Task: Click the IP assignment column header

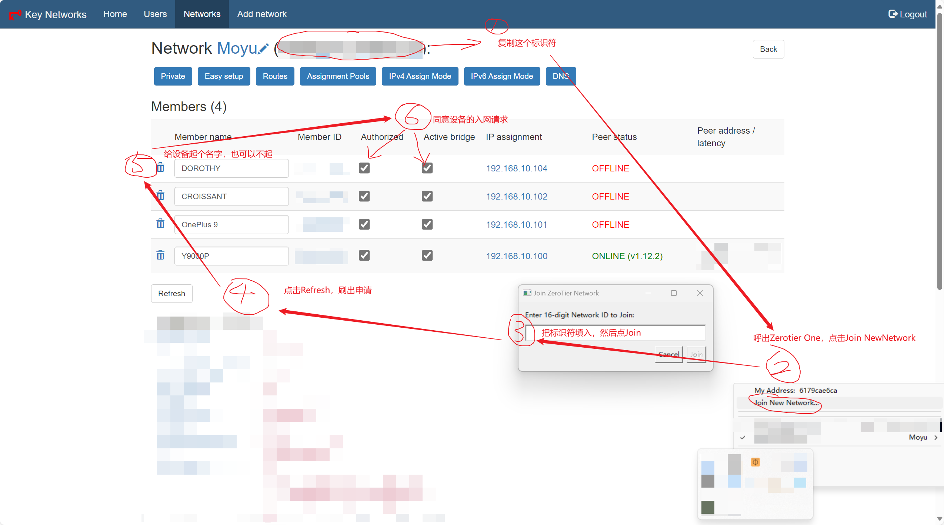Action: (514, 137)
